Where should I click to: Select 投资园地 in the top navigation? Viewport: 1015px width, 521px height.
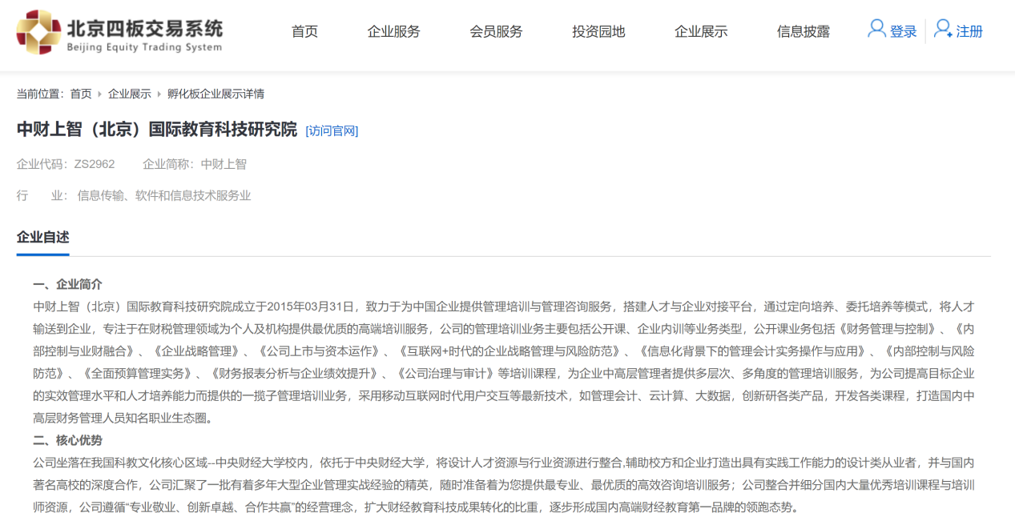tap(598, 31)
